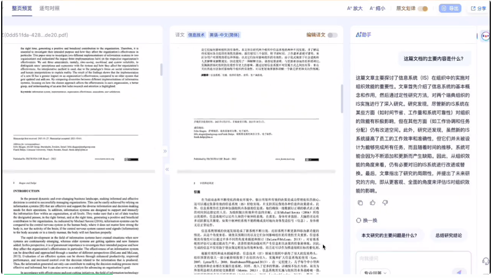Copy the AI assistant's answer

(360, 203)
